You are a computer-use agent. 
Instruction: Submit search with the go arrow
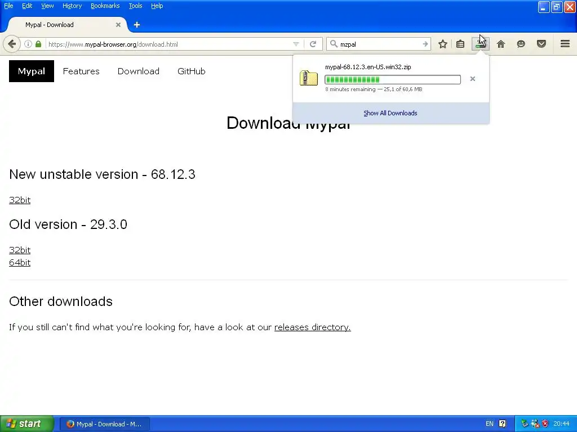[x=425, y=44]
